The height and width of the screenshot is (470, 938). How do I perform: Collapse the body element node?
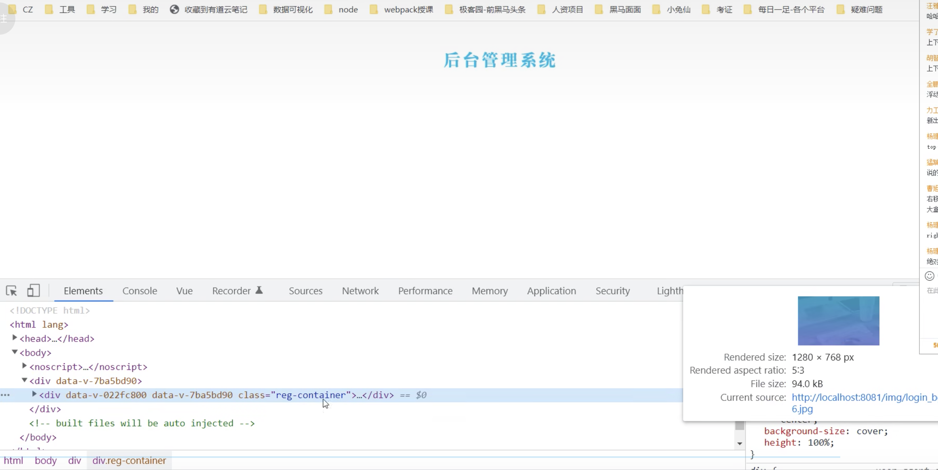(x=15, y=352)
